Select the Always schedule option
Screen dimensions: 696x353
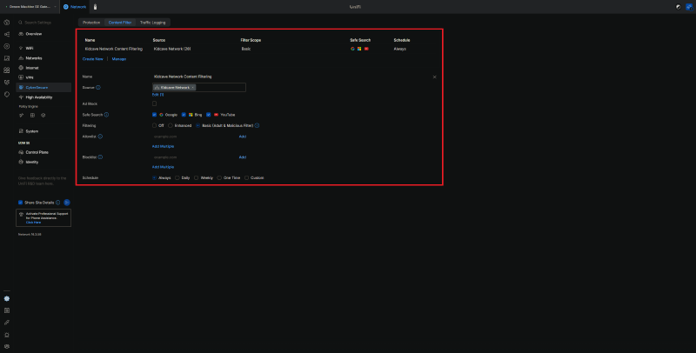(155, 178)
